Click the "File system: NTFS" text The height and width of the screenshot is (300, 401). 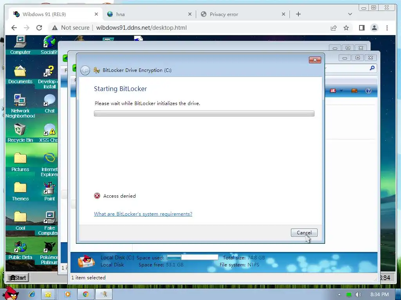(239, 265)
